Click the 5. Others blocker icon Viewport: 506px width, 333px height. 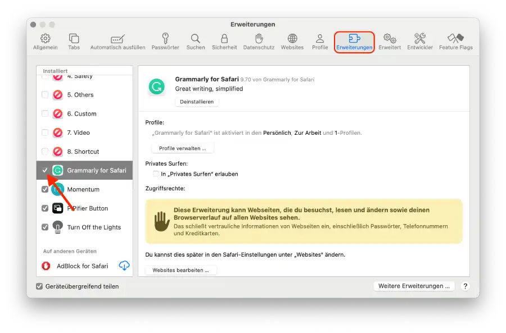click(58, 95)
